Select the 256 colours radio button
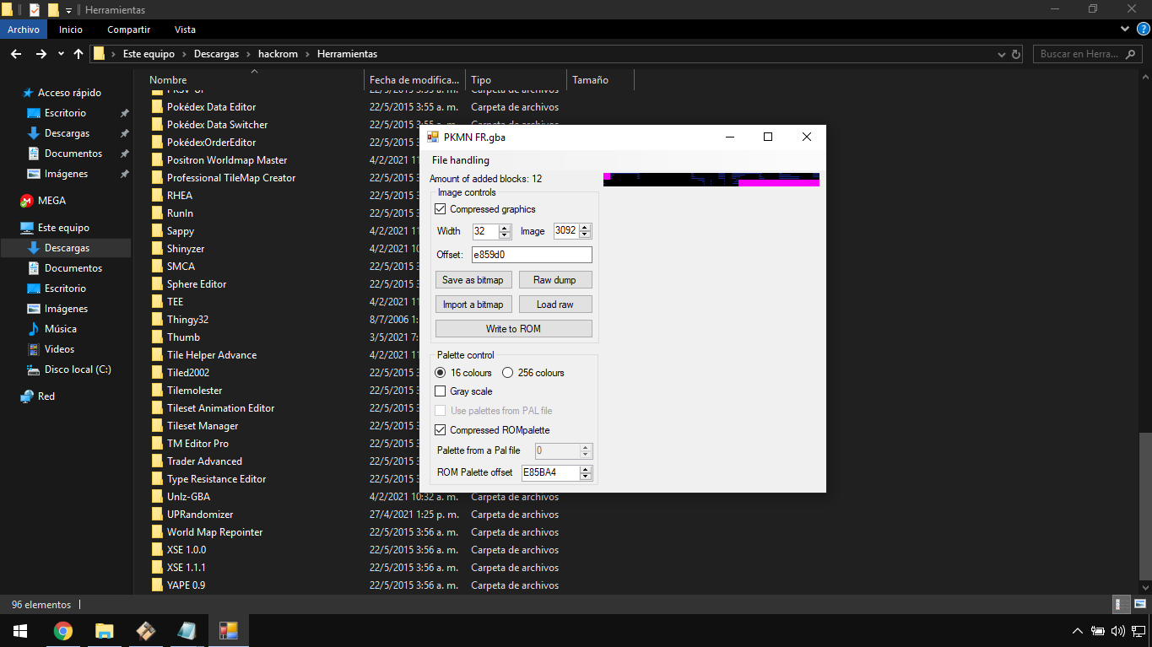 [507, 372]
